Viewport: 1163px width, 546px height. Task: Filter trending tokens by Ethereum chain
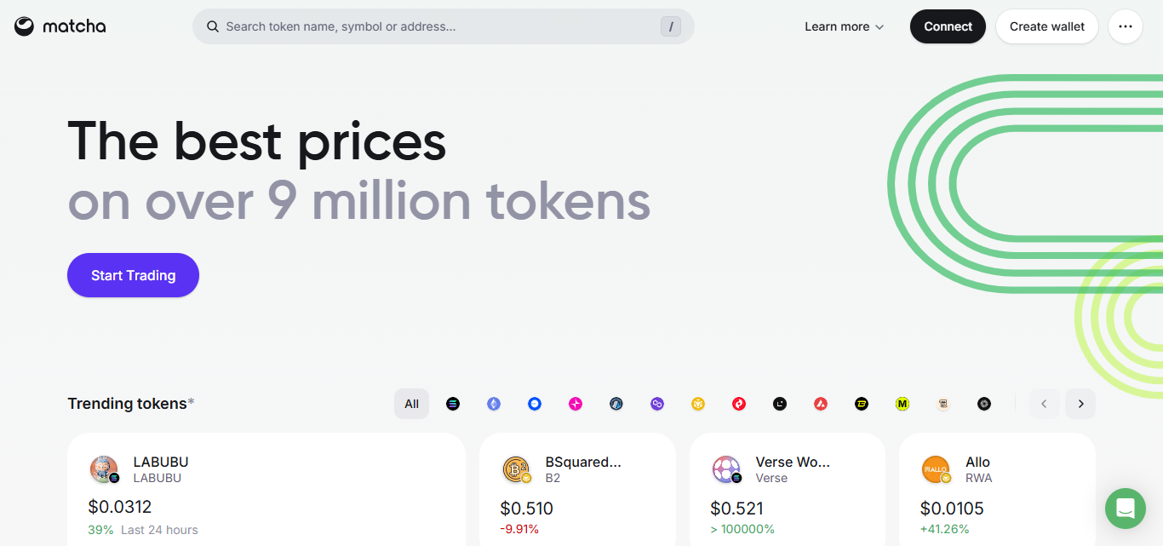(494, 404)
